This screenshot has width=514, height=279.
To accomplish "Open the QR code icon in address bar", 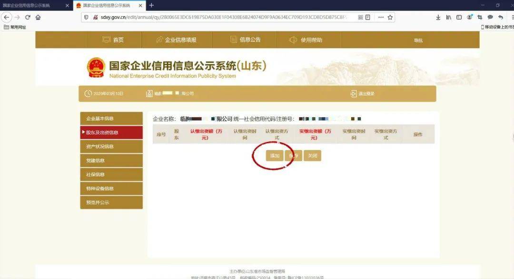I will pyautogui.click(x=360, y=17).
